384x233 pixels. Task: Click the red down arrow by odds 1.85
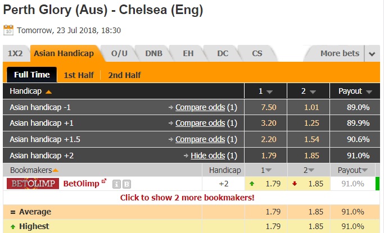click(294, 183)
